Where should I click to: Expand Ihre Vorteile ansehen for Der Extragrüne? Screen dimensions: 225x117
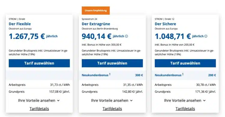112,101
